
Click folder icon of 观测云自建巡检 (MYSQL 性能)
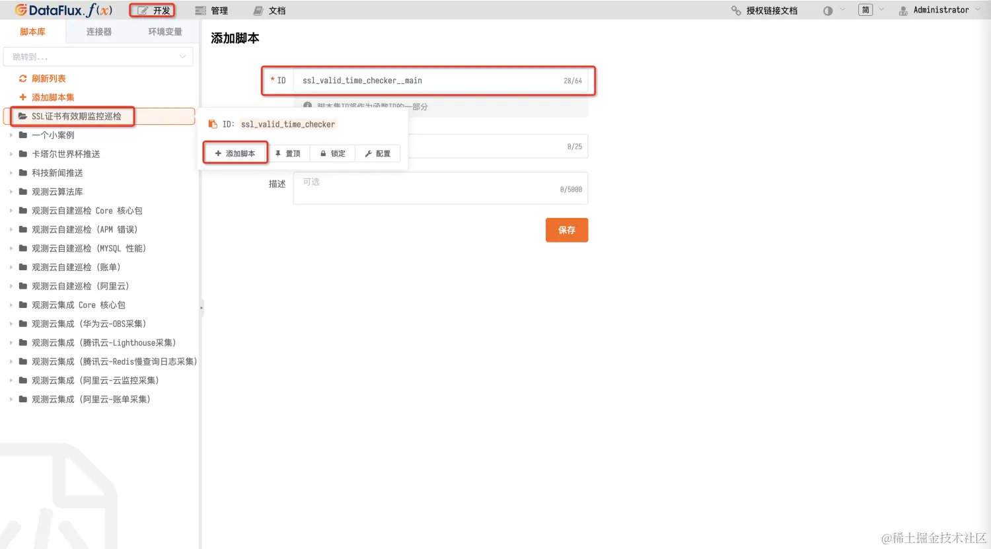tap(23, 248)
